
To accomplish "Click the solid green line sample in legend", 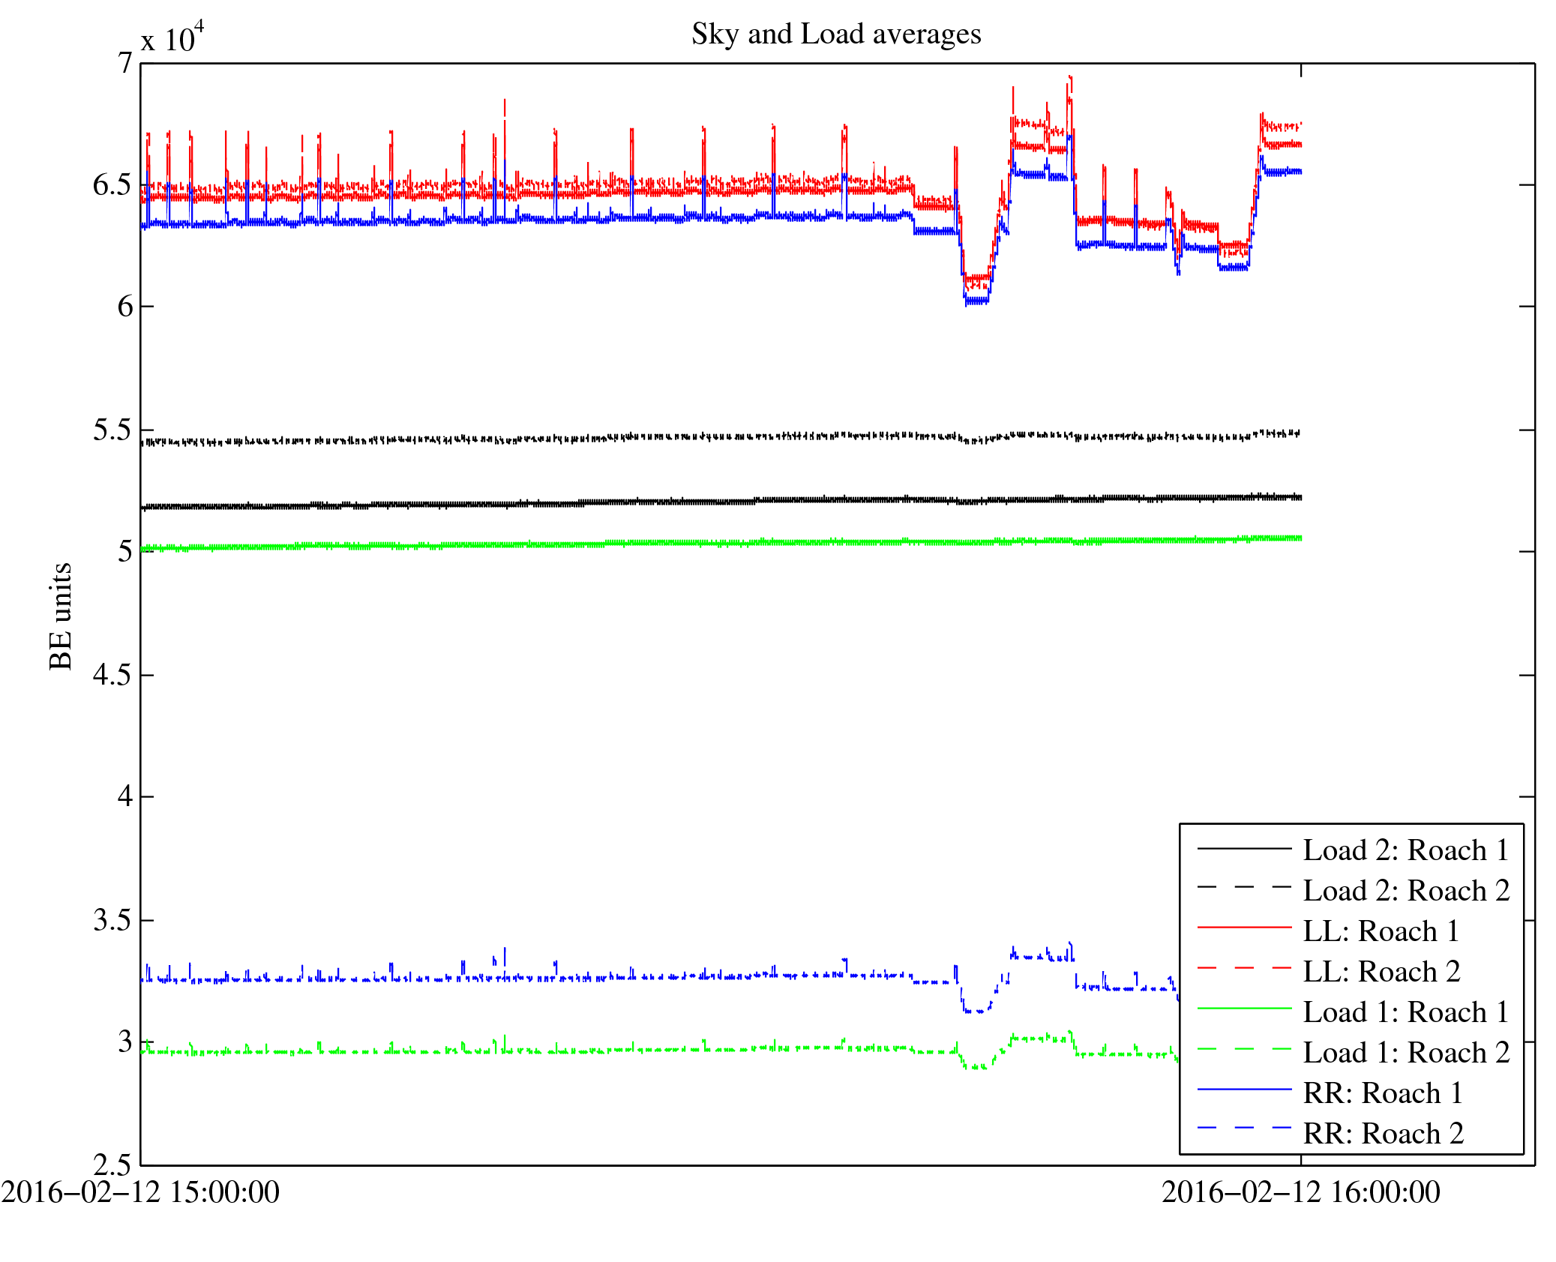I will pos(1244,1009).
